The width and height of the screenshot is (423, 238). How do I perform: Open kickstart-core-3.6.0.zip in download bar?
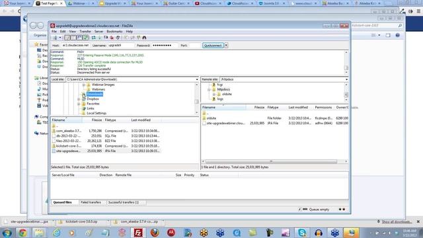tap(81, 222)
